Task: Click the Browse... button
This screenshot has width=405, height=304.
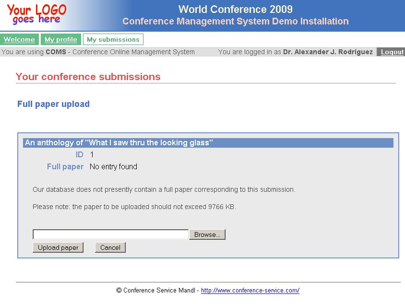Action: click(x=207, y=234)
